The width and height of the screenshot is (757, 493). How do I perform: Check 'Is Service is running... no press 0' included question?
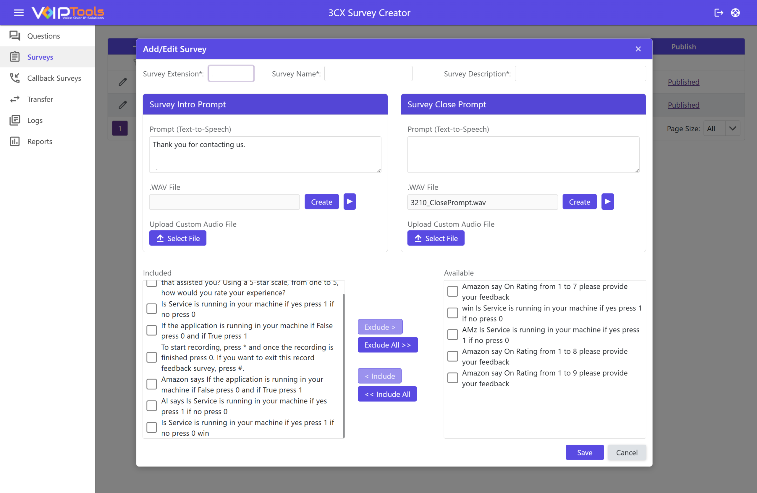(x=152, y=309)
